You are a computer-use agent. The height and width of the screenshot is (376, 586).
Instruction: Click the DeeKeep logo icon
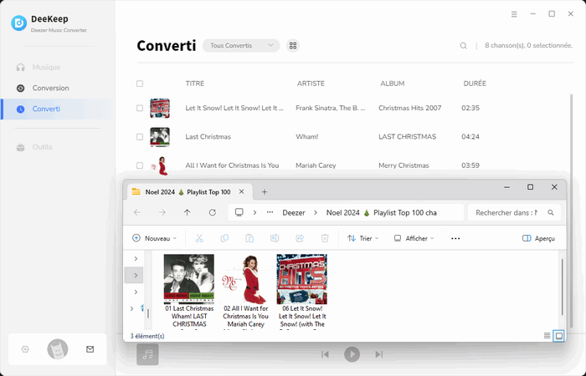(18, 23)
